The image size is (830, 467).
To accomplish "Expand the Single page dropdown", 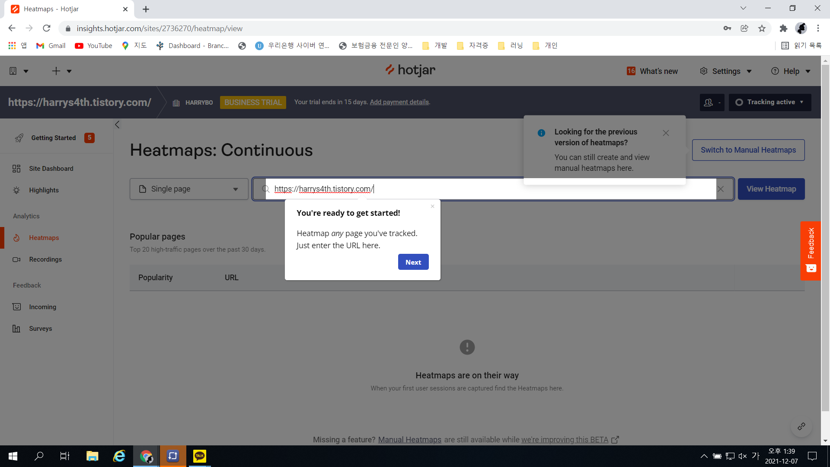I will (189, 189).
